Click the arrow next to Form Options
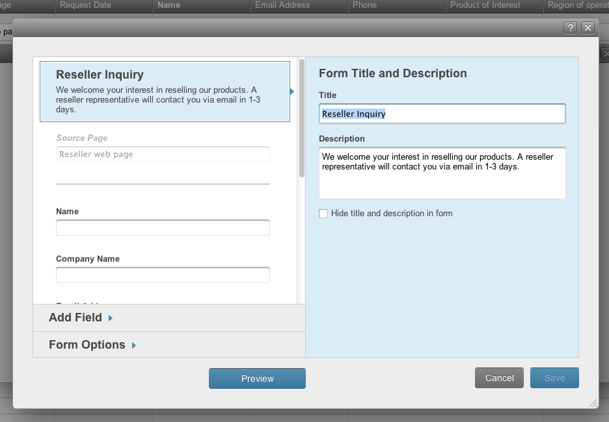 [x=134, y=345]
